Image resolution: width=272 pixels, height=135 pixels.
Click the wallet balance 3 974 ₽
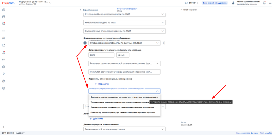click(192, 3)
